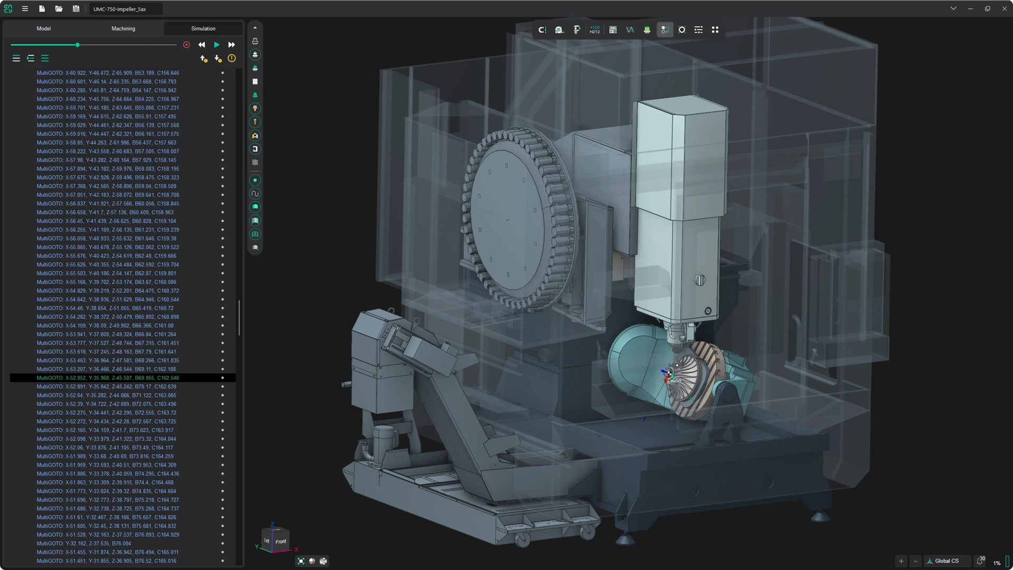The image size is (1013, 570).
Task: Save the UMC-750-impeller project
Action: [x=75, y=8]
